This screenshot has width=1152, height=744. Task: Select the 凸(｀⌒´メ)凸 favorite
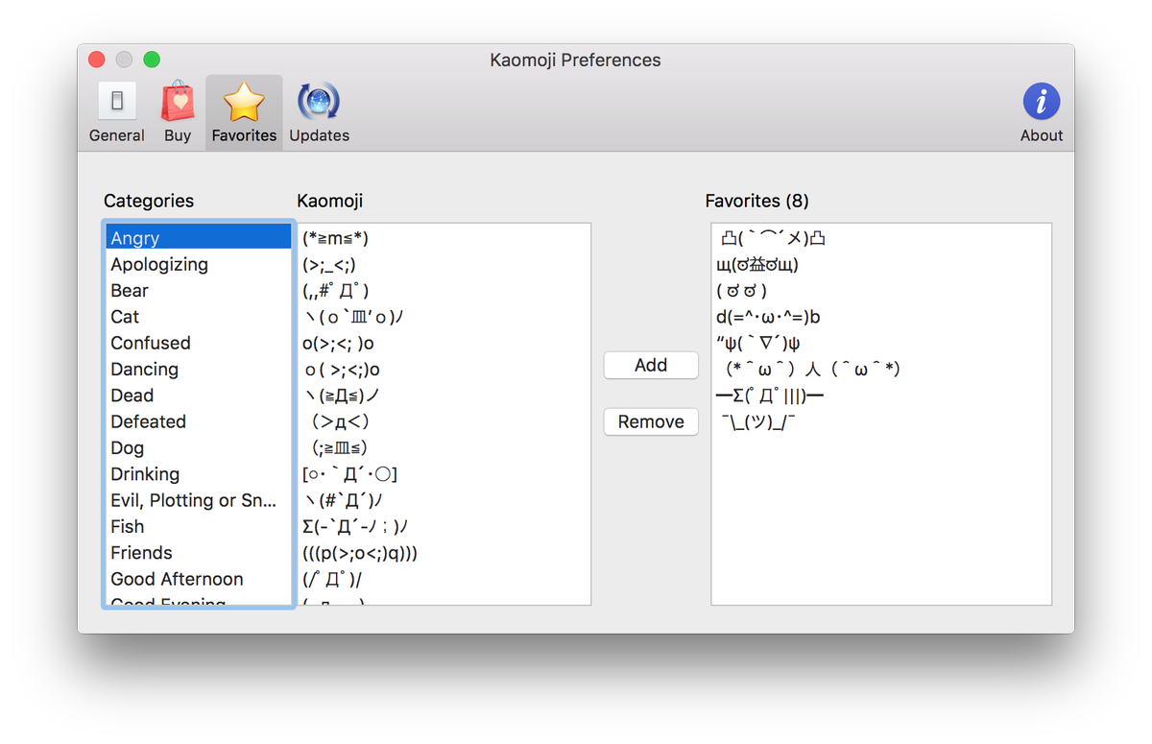click(x=881, y=237)
